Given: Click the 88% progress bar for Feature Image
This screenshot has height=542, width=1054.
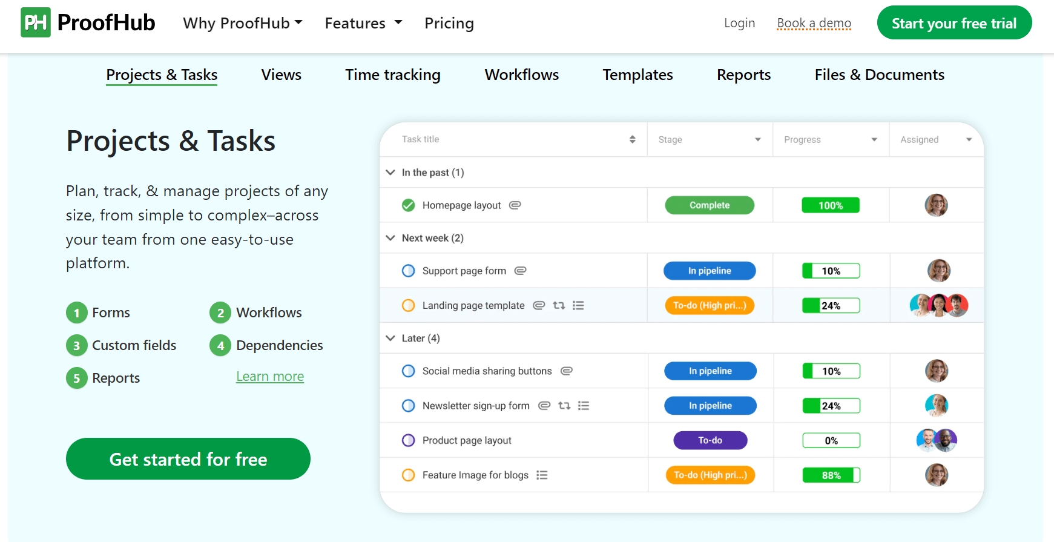Looking at the screenshot, I should (831, 475).
